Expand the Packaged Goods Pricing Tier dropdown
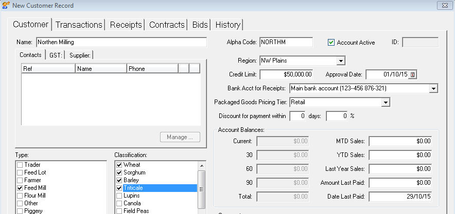 click(385, 103)
